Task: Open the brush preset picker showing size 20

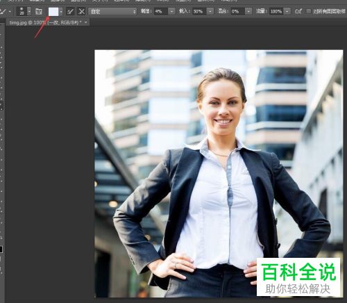Action: pyautogui.click(x=22, y=11)
